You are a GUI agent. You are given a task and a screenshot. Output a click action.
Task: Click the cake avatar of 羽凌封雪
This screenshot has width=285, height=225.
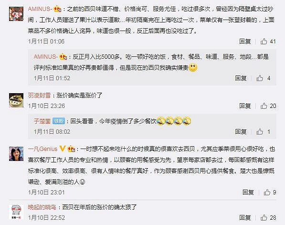[16, 100]
